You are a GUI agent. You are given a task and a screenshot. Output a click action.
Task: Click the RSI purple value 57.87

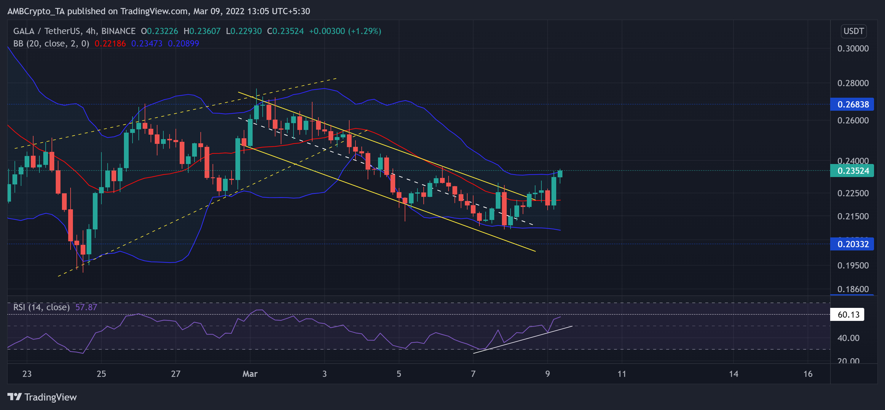[86, 307]
